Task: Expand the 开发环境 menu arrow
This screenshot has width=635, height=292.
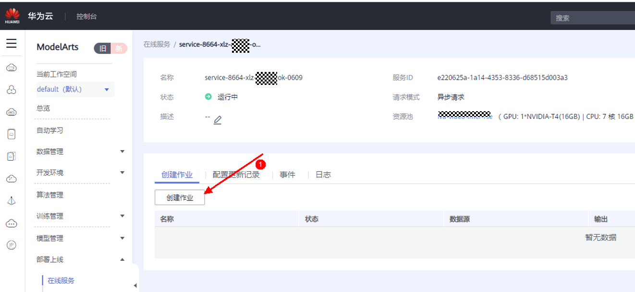Action: pyautogui.click(x=122, y=173)
